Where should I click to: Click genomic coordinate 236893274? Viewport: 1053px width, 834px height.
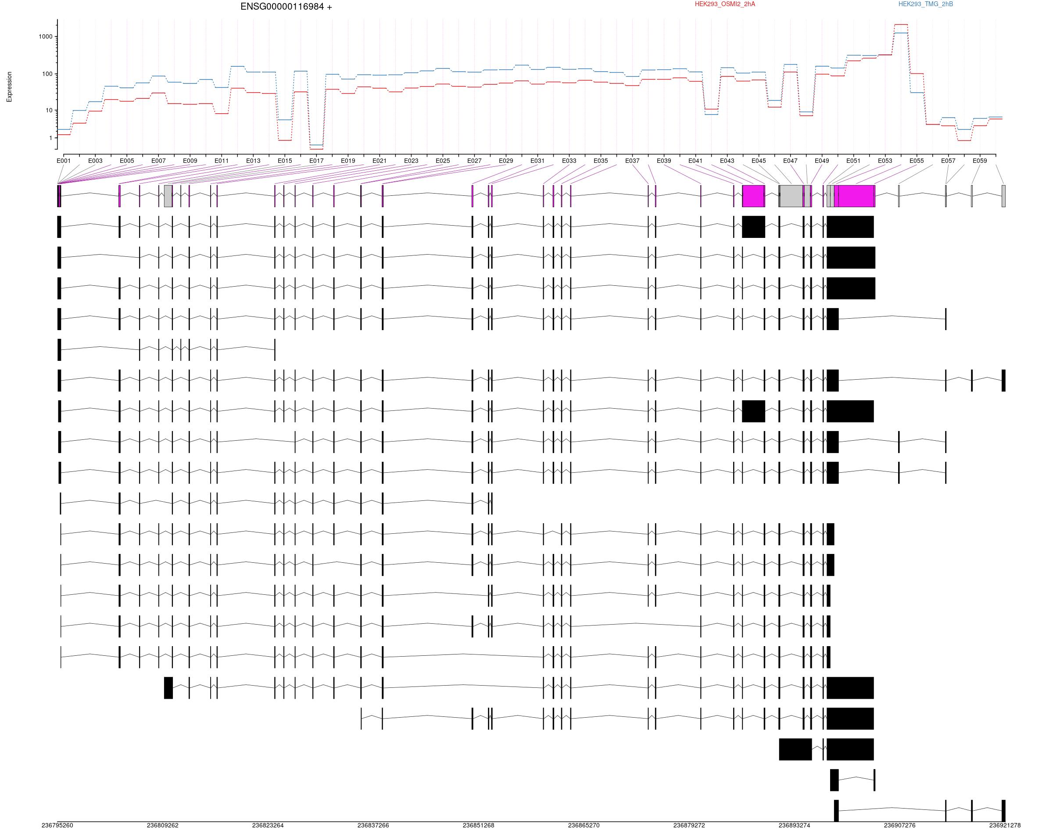795,825
